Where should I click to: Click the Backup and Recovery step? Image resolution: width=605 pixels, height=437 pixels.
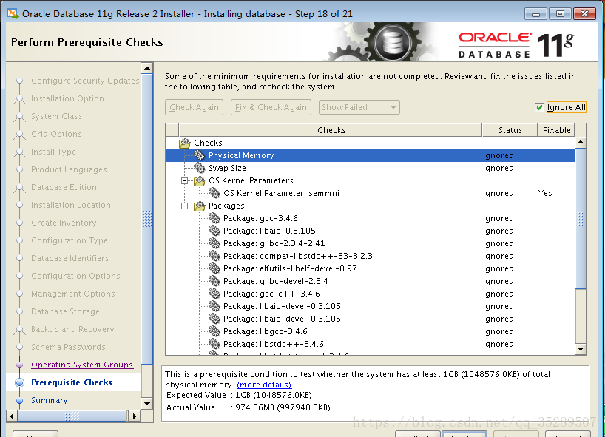(72, 329)
